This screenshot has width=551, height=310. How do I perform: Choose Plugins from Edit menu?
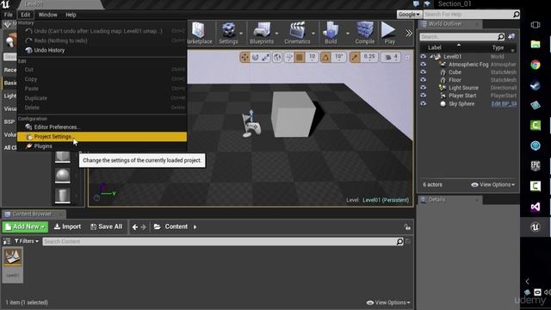point(102,146)
